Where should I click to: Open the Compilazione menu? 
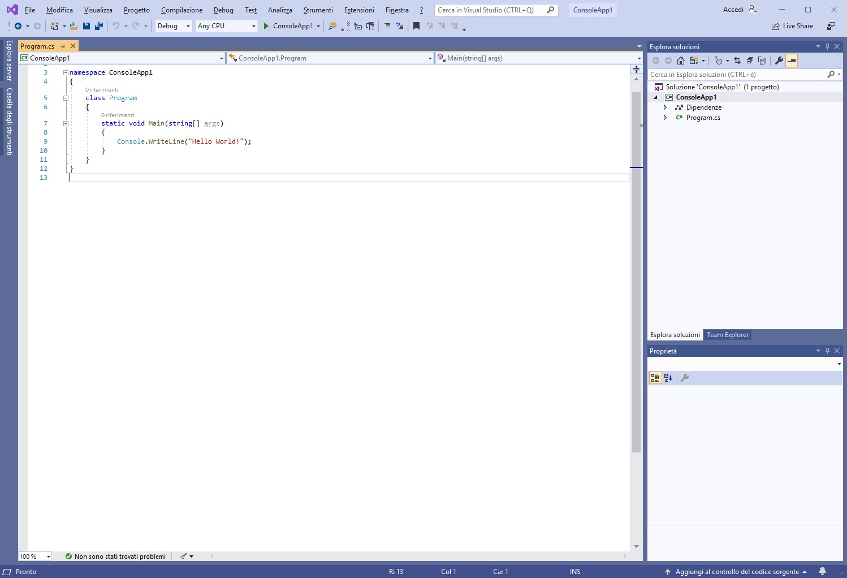181,10
